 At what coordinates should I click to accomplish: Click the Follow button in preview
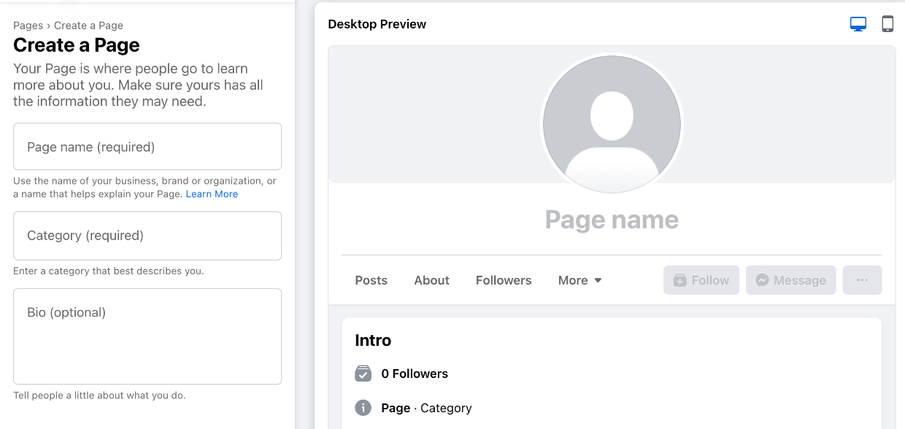coord(701,279)
